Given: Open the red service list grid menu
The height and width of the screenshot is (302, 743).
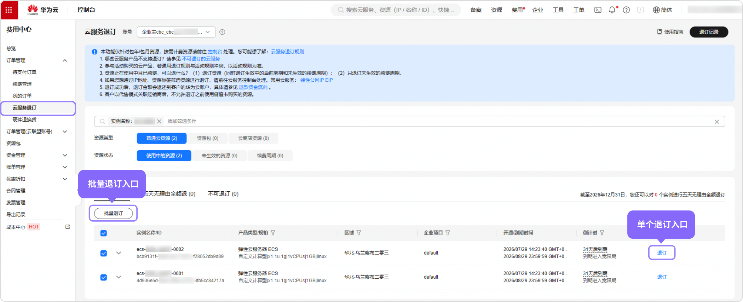Looking at the screenshot, I should [x=9, y=10].
